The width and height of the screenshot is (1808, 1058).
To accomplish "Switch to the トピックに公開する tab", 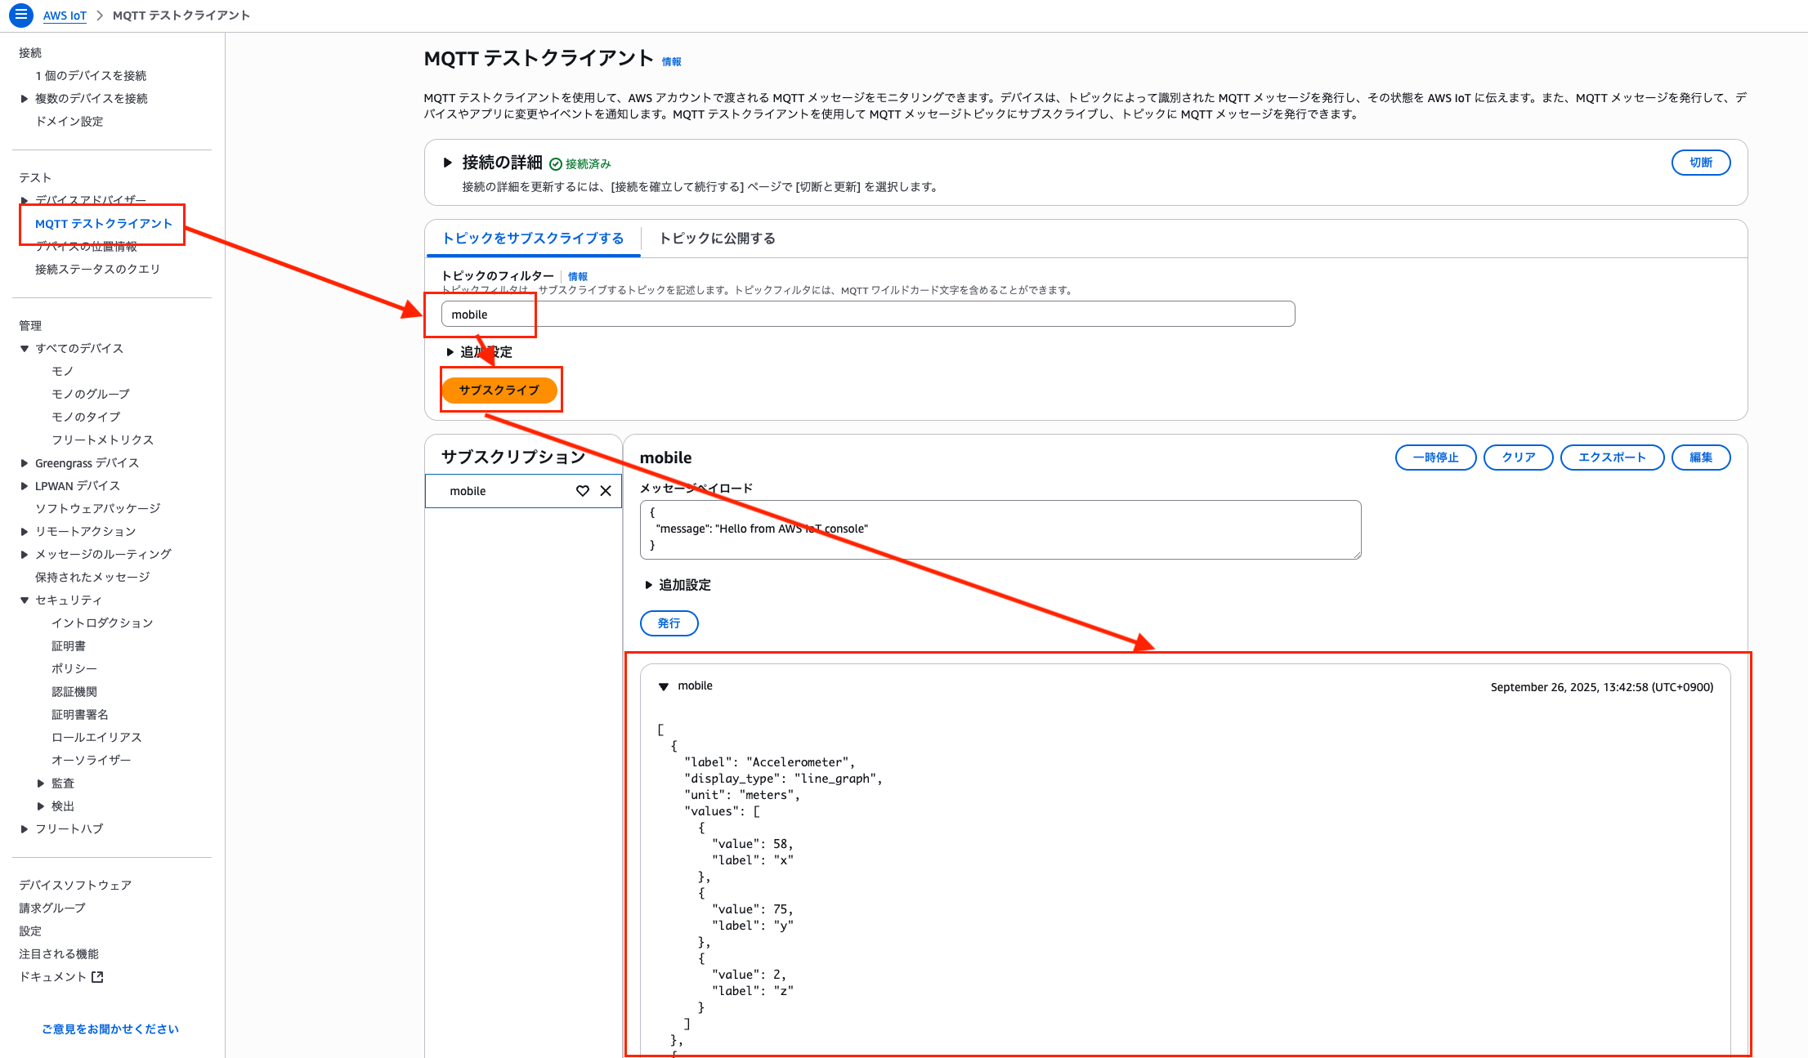I will click(x=716, y=239).
